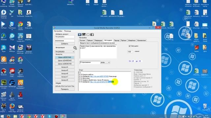Select the Twitter network icon

click(x=88, y=35)
